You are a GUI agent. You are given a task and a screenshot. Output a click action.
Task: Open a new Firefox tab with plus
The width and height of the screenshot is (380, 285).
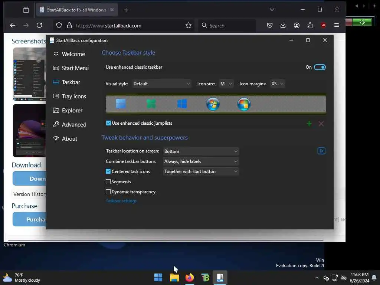[126, 10]
